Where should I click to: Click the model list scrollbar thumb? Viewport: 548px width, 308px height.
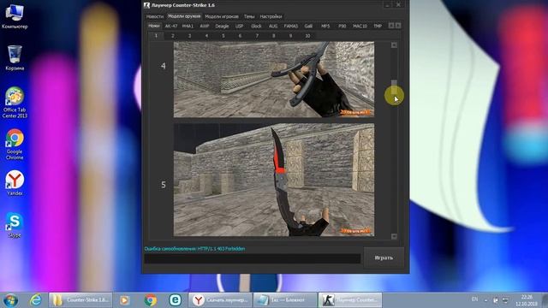(x=394, y=86)
